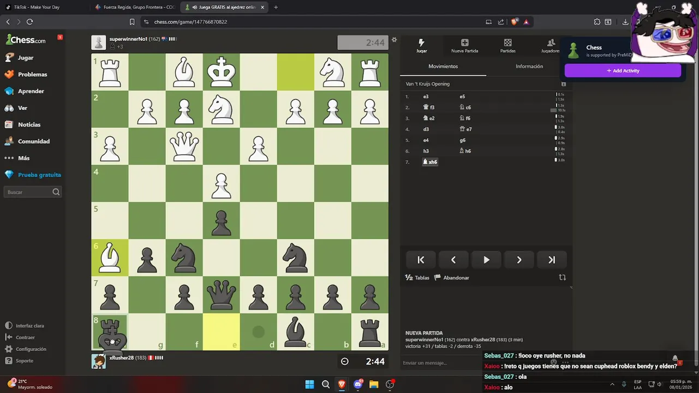The width and height of the screenshot is (699, 393).
Task: Switch to the Movimientos tab
Action: 443,67
